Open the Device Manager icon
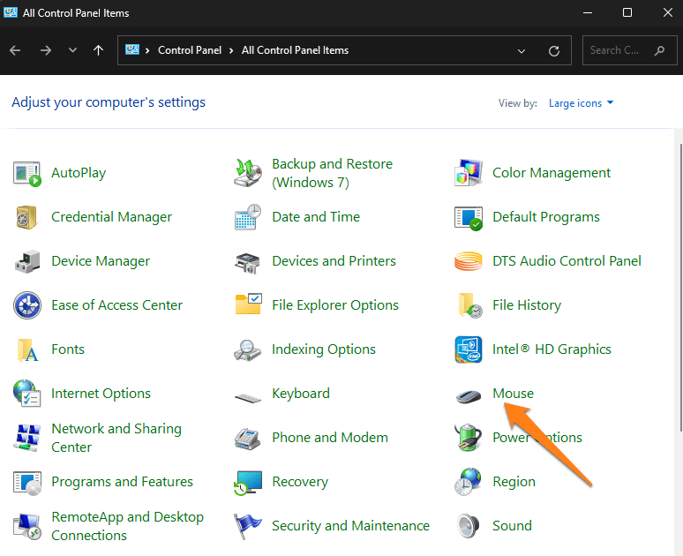This screenshot has width=683, height=556. [x=27, y=261]
